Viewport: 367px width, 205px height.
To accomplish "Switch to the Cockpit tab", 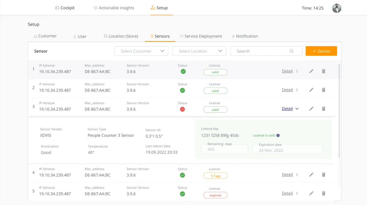I will 65,8.
